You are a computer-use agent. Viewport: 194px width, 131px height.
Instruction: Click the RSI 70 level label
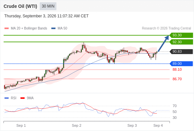click(175, 106)
